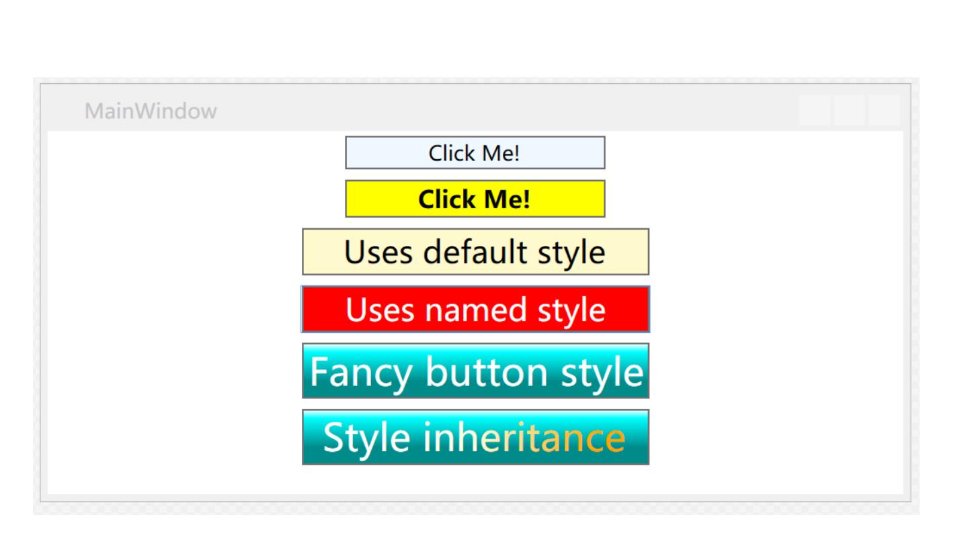Click the "Fancy button style" button
Image resolution: width=968 pixels, height=544 pixels.
point(475,371)
